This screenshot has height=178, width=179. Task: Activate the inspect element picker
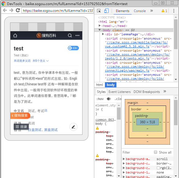(x=99, y=11)
